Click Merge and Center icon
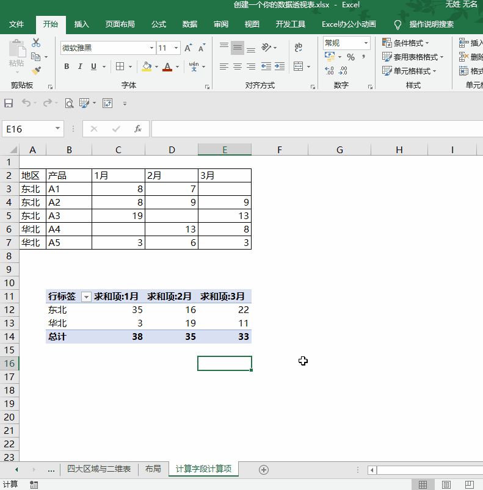 click(x=298, y=67)
